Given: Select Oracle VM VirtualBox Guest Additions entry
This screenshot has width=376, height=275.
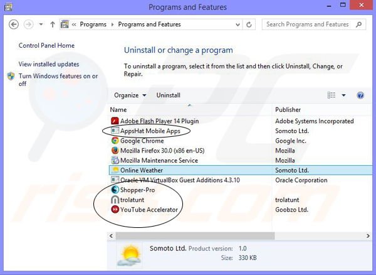Looking at the screenshot, I should point(180,180).
